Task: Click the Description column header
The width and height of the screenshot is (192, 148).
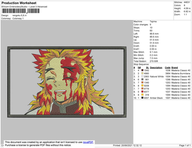Action: click(156, 68)
